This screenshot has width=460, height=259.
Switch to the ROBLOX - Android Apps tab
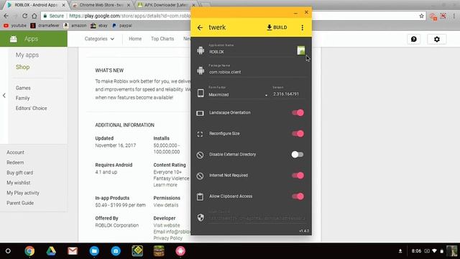tap(36, 5)
